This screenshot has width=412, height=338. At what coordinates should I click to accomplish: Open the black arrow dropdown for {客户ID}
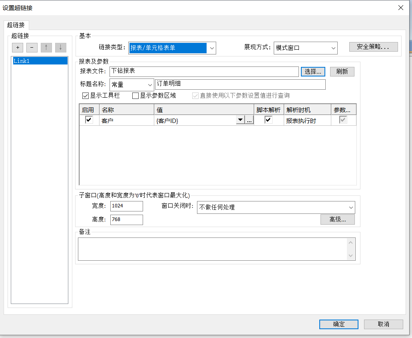[240, 120]
